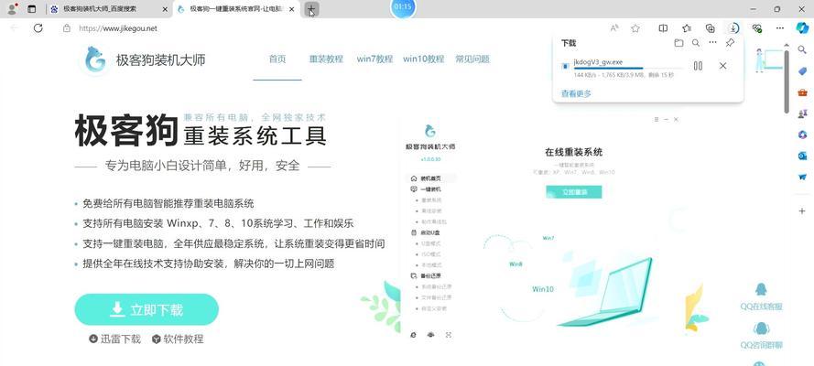Open Edge settings and more menu

point(780,28)
